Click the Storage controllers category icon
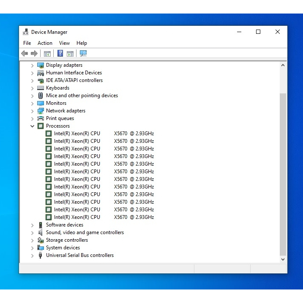This screenshot has height=303, width=303. pyautogui.click(x=41, y=240)
